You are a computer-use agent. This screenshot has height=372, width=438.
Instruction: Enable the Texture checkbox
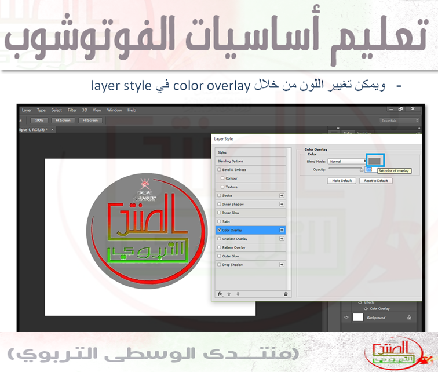click(222, 187)
